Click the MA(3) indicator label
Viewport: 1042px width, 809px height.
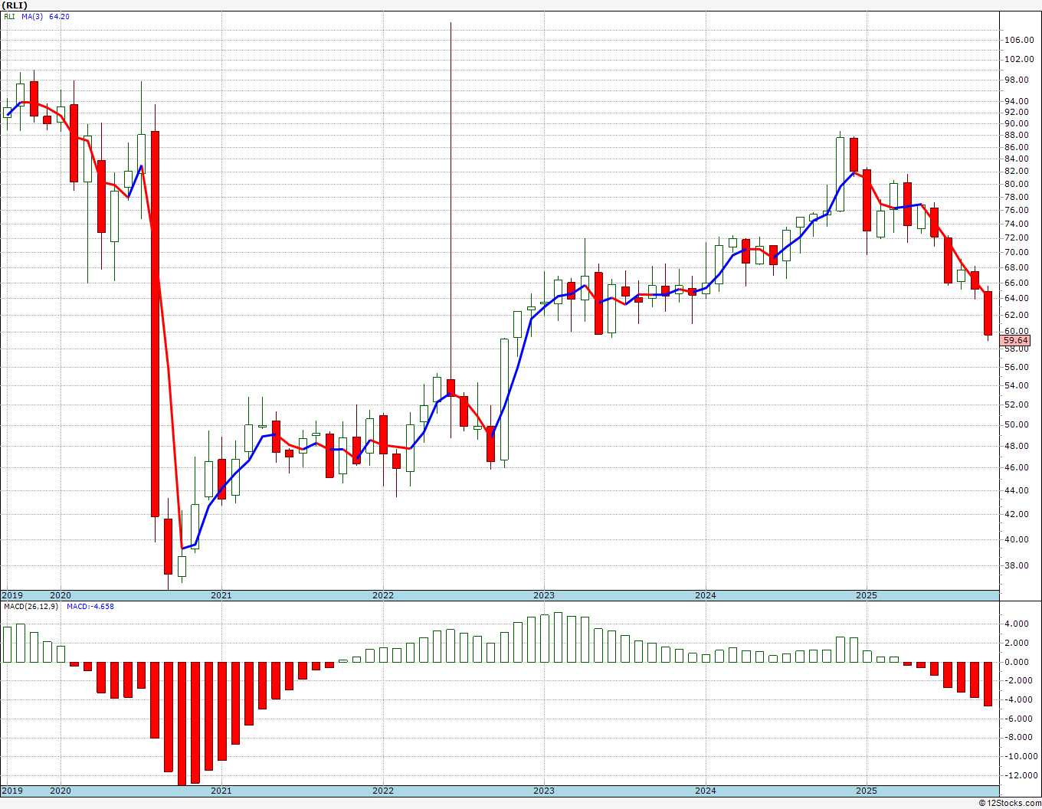(x=32, y=16)
